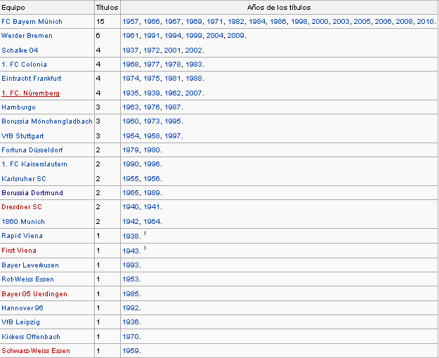
Task: Open the Hamburgo team link
Action: click(18, 107)
